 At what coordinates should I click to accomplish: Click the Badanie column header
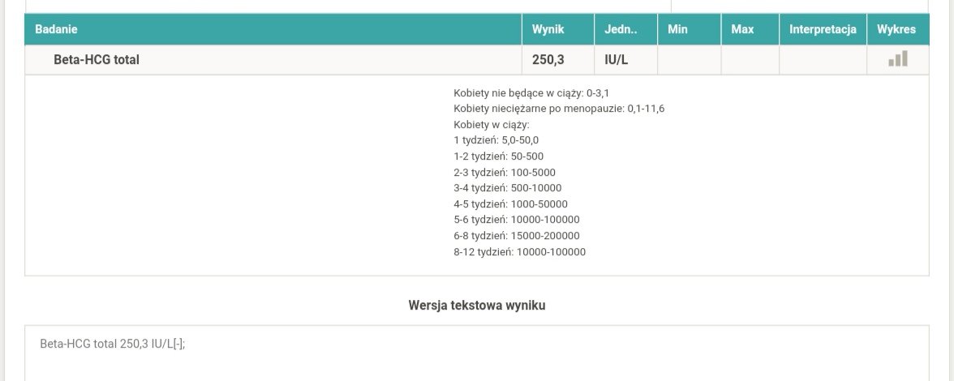point(56,29)
